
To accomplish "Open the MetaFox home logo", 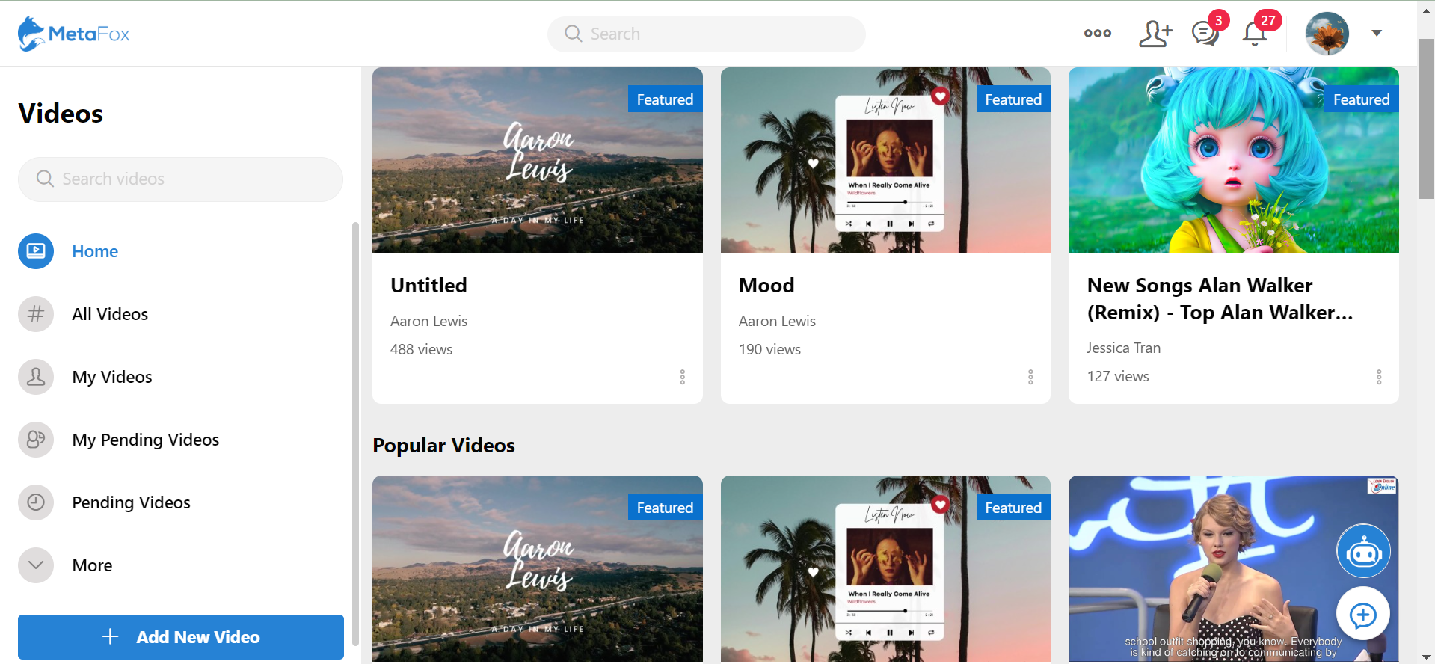I will pyautogui.click(x=73, y=34).
